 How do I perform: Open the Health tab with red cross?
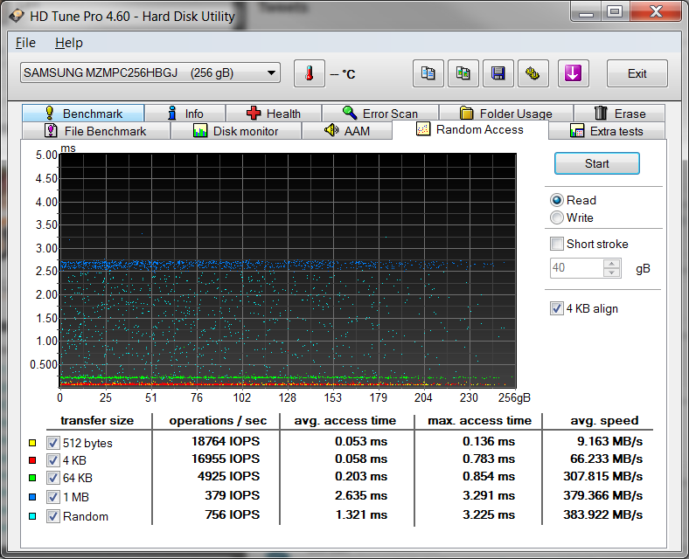273,114
